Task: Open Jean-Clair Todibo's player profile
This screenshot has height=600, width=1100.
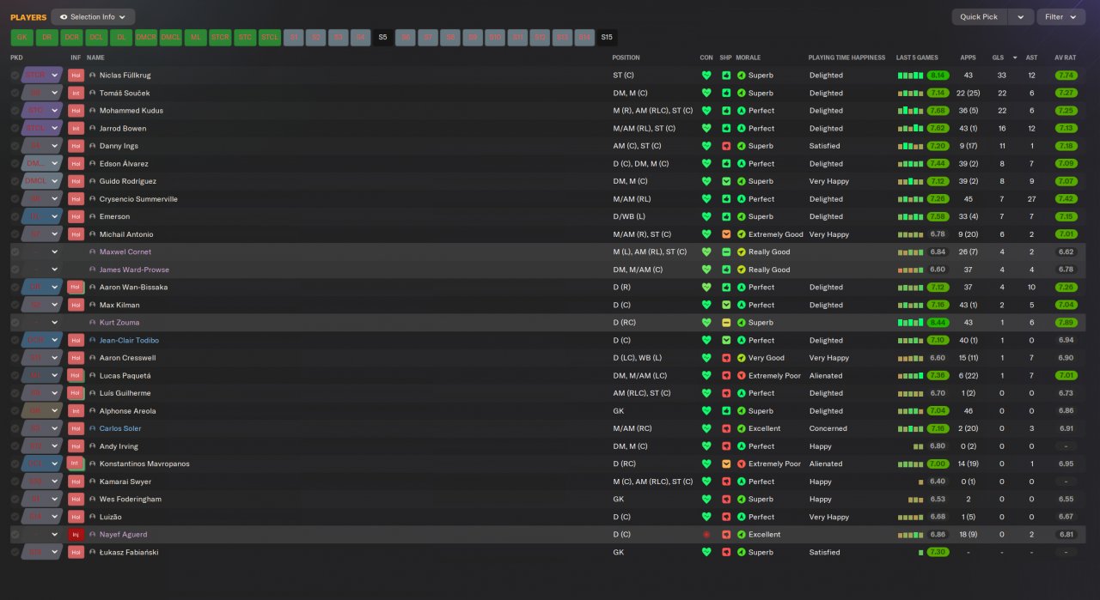Action: point(129,341)
